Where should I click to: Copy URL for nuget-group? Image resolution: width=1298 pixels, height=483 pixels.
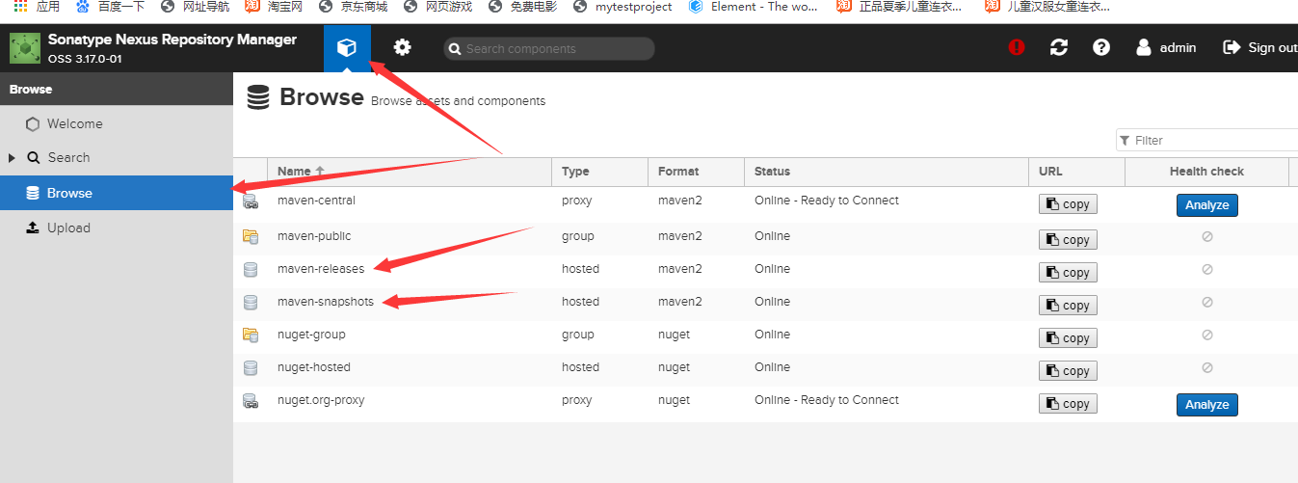(x=1068, y=338)
